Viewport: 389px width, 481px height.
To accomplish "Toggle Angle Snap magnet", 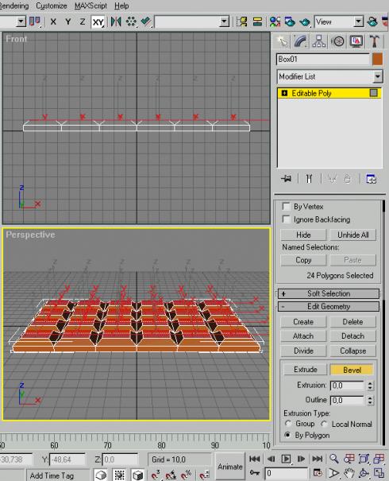I will tap(171, 475).
